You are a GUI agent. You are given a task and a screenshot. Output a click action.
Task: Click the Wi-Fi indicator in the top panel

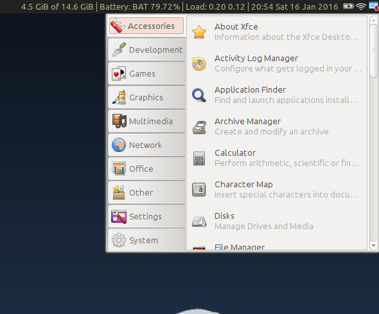point(361,6)
